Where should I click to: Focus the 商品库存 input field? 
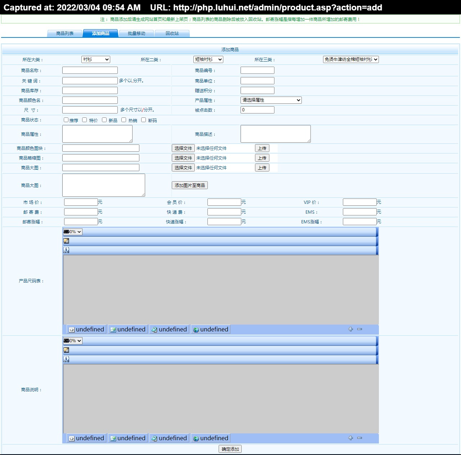pos(90,90)
